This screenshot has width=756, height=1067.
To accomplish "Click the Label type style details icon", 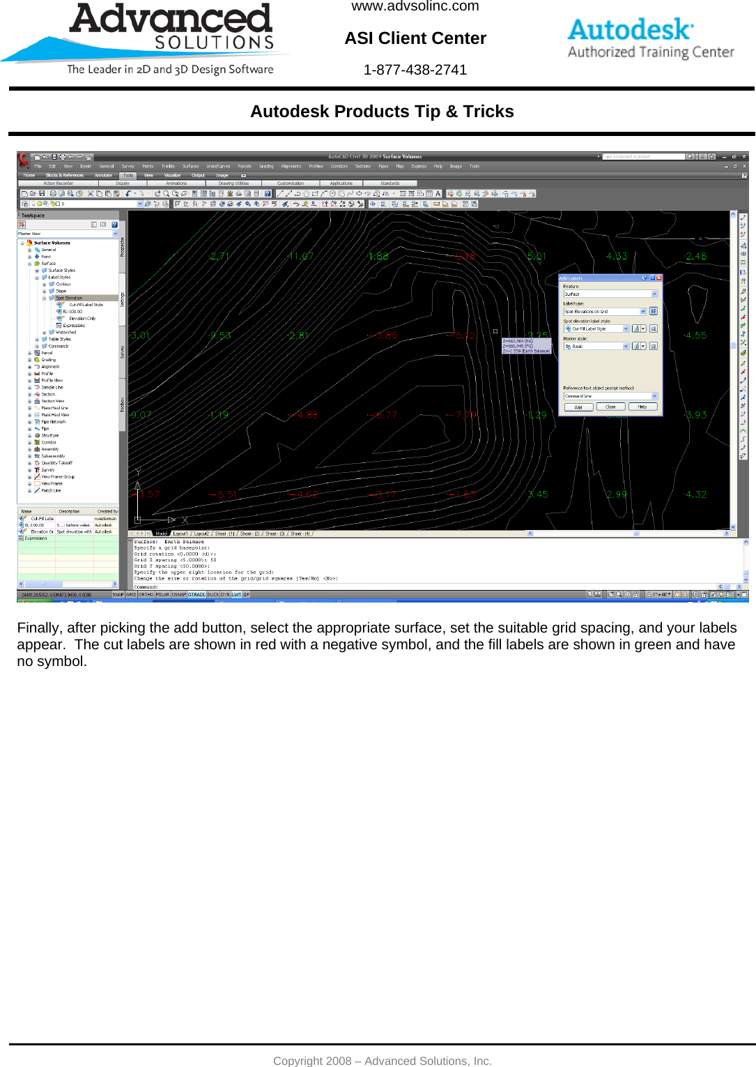I will (x=654, y=311).
